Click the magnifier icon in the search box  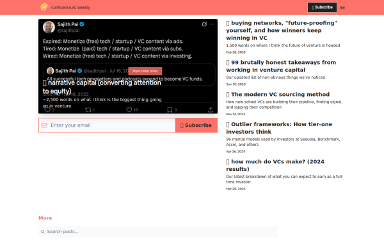43,232
